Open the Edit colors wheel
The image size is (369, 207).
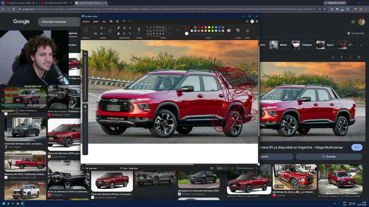(229, 31)
